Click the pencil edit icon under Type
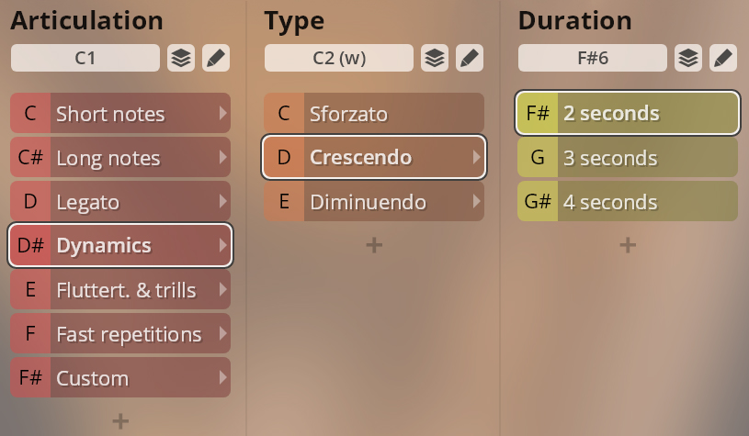 coord(470,58)
